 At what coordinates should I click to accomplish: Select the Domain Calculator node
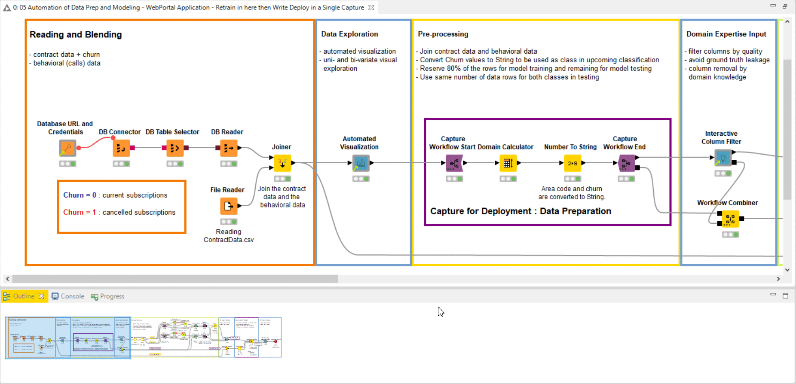508,163
